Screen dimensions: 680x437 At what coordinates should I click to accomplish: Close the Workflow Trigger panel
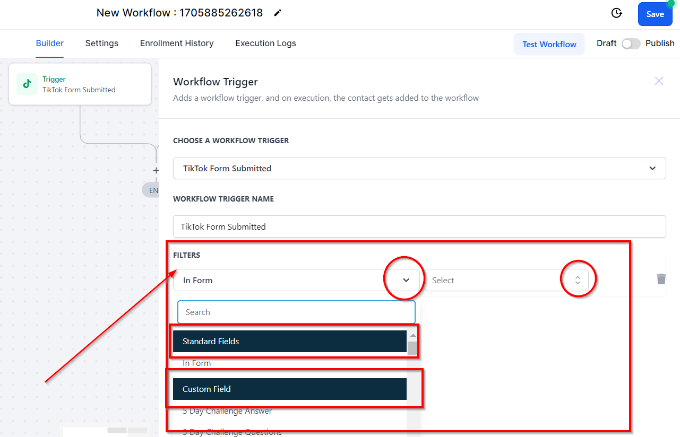659,81
